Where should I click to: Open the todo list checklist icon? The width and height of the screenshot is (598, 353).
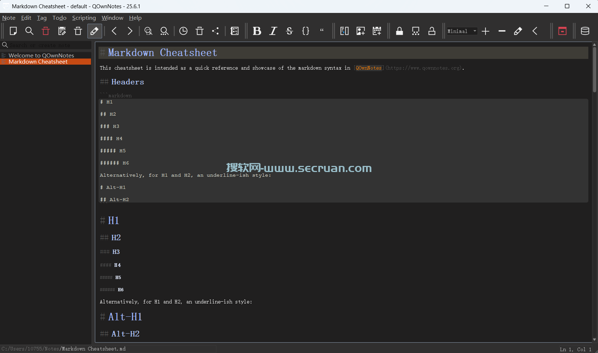pos(234,31)
